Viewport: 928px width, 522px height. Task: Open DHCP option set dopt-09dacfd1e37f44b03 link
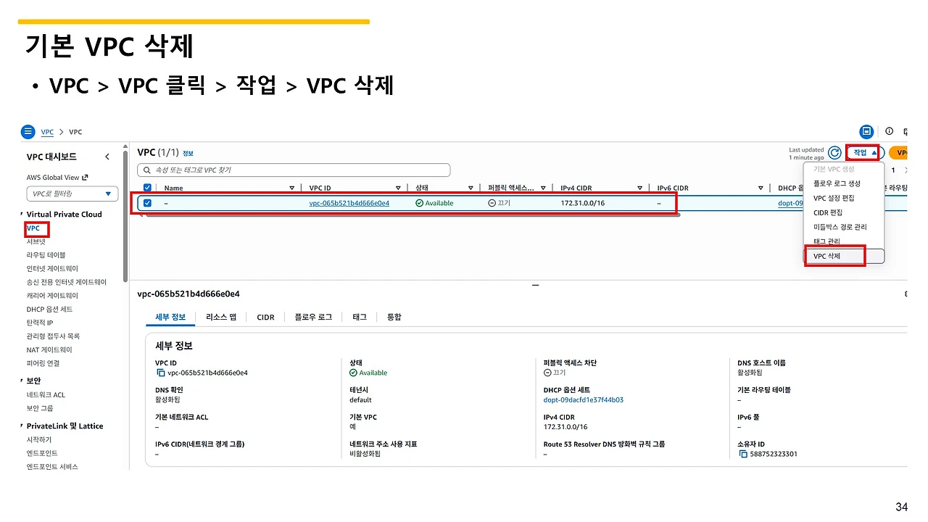pyautogui.click(x=584, y=399)
